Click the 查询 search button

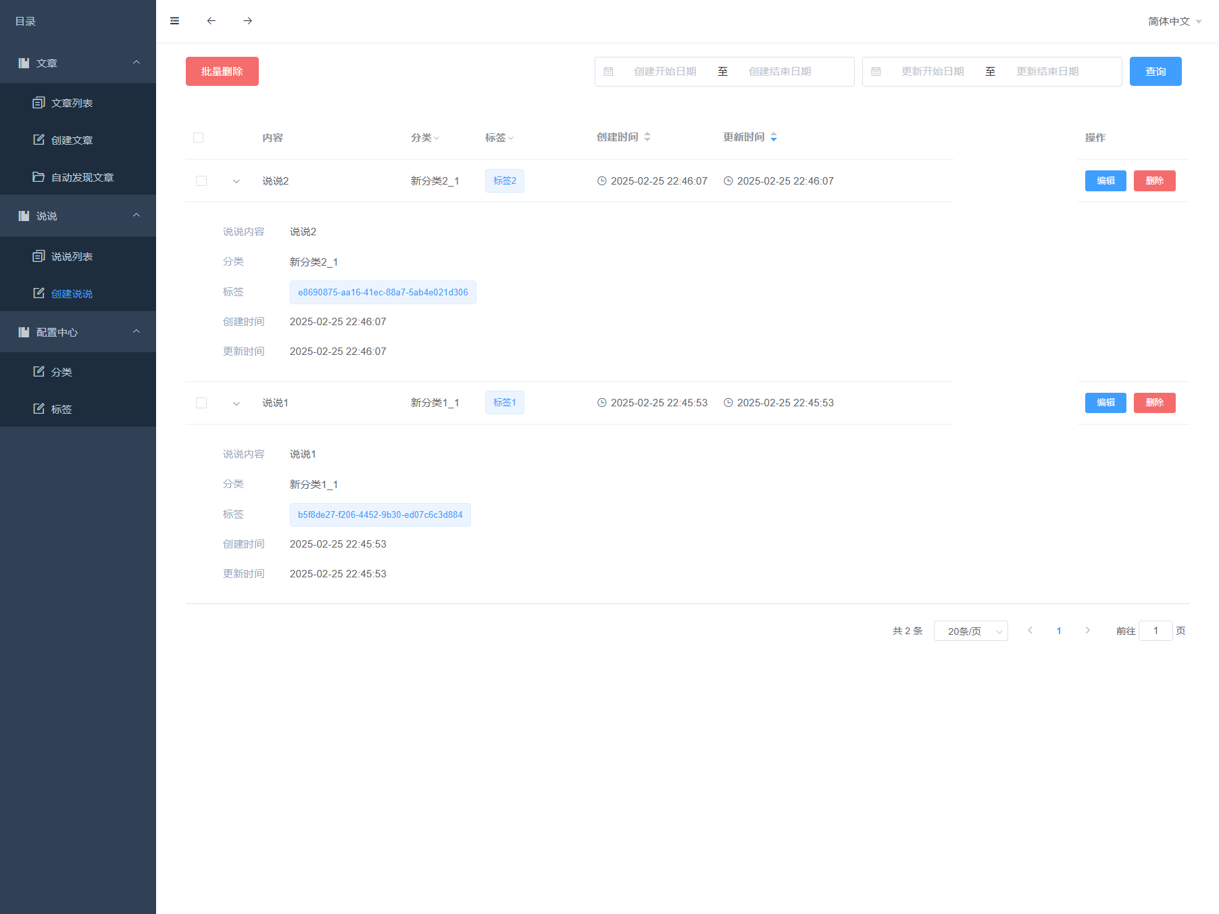click(x=1155, y=72)
